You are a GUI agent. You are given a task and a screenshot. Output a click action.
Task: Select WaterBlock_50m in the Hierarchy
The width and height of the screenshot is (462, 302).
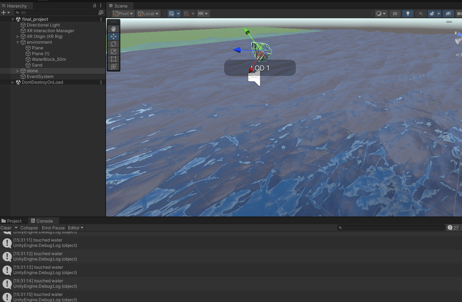[x=49, y=59]
